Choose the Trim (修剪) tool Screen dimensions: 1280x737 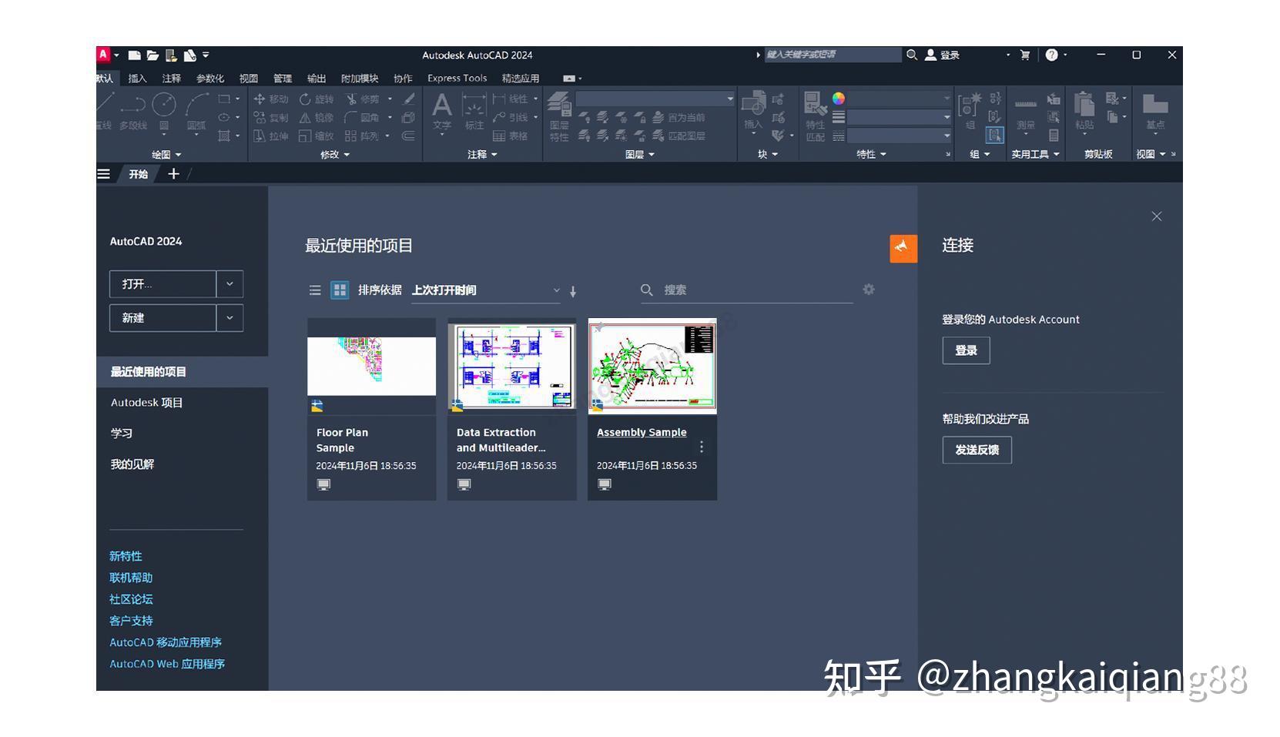[363, 99]
